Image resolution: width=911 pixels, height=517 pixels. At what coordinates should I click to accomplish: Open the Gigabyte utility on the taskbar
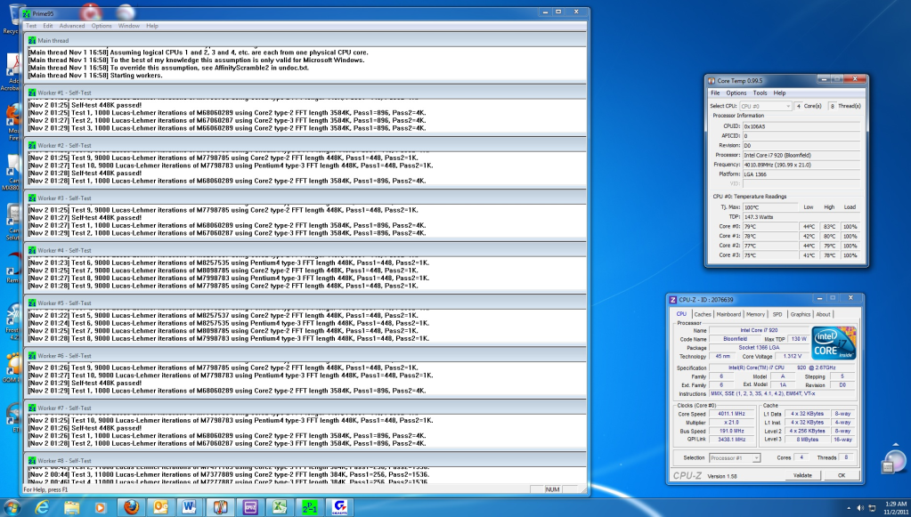[x=339, y=508]
